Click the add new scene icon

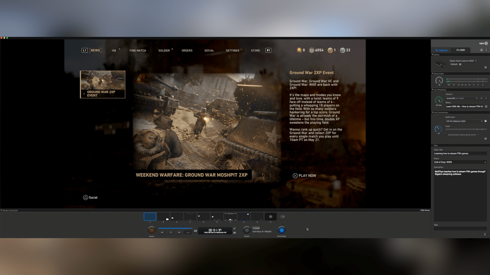283,217
